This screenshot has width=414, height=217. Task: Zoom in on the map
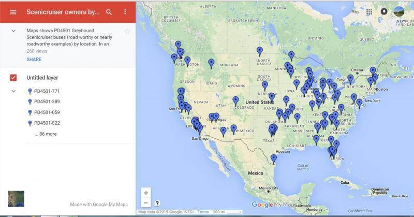tap(146, 193)
